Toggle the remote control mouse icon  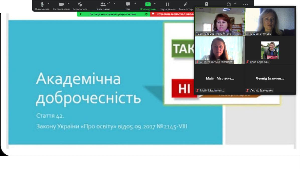(x=207, y=4)
